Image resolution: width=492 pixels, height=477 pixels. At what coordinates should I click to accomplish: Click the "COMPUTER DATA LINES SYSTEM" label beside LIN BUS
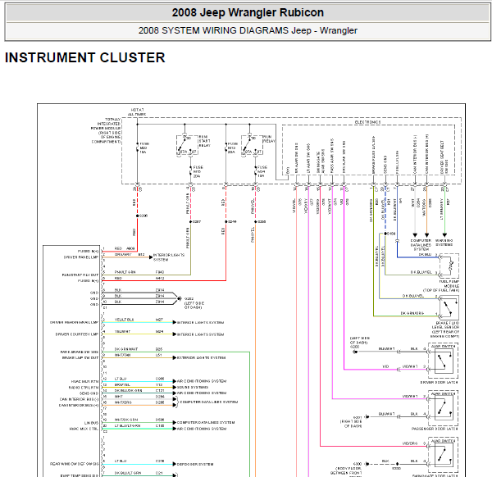(x=206, y=422)
